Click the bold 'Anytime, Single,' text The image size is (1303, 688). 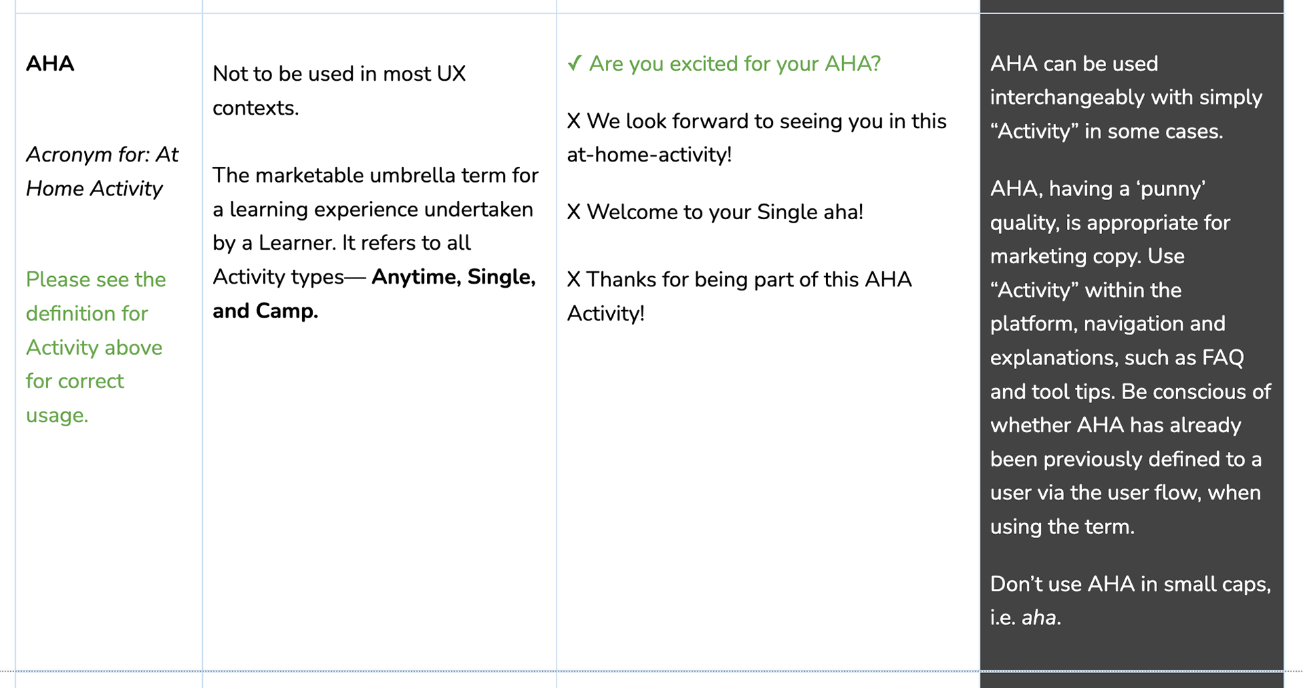453,277
